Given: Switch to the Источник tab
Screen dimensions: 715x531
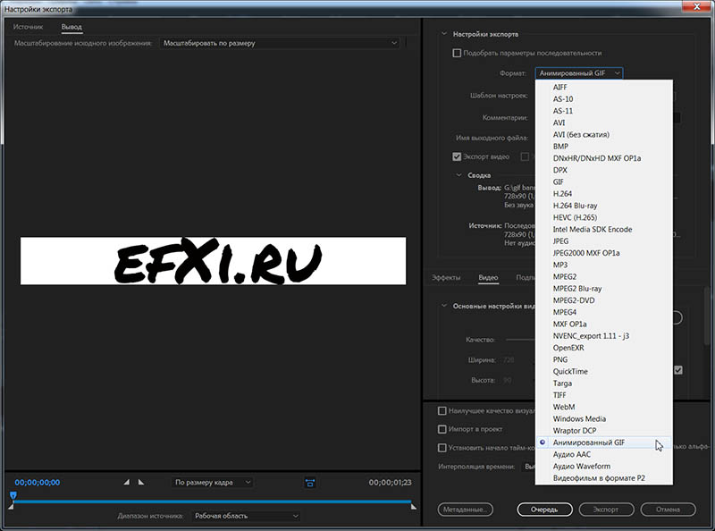Looking at the screenshot, I should click(28, 27).
